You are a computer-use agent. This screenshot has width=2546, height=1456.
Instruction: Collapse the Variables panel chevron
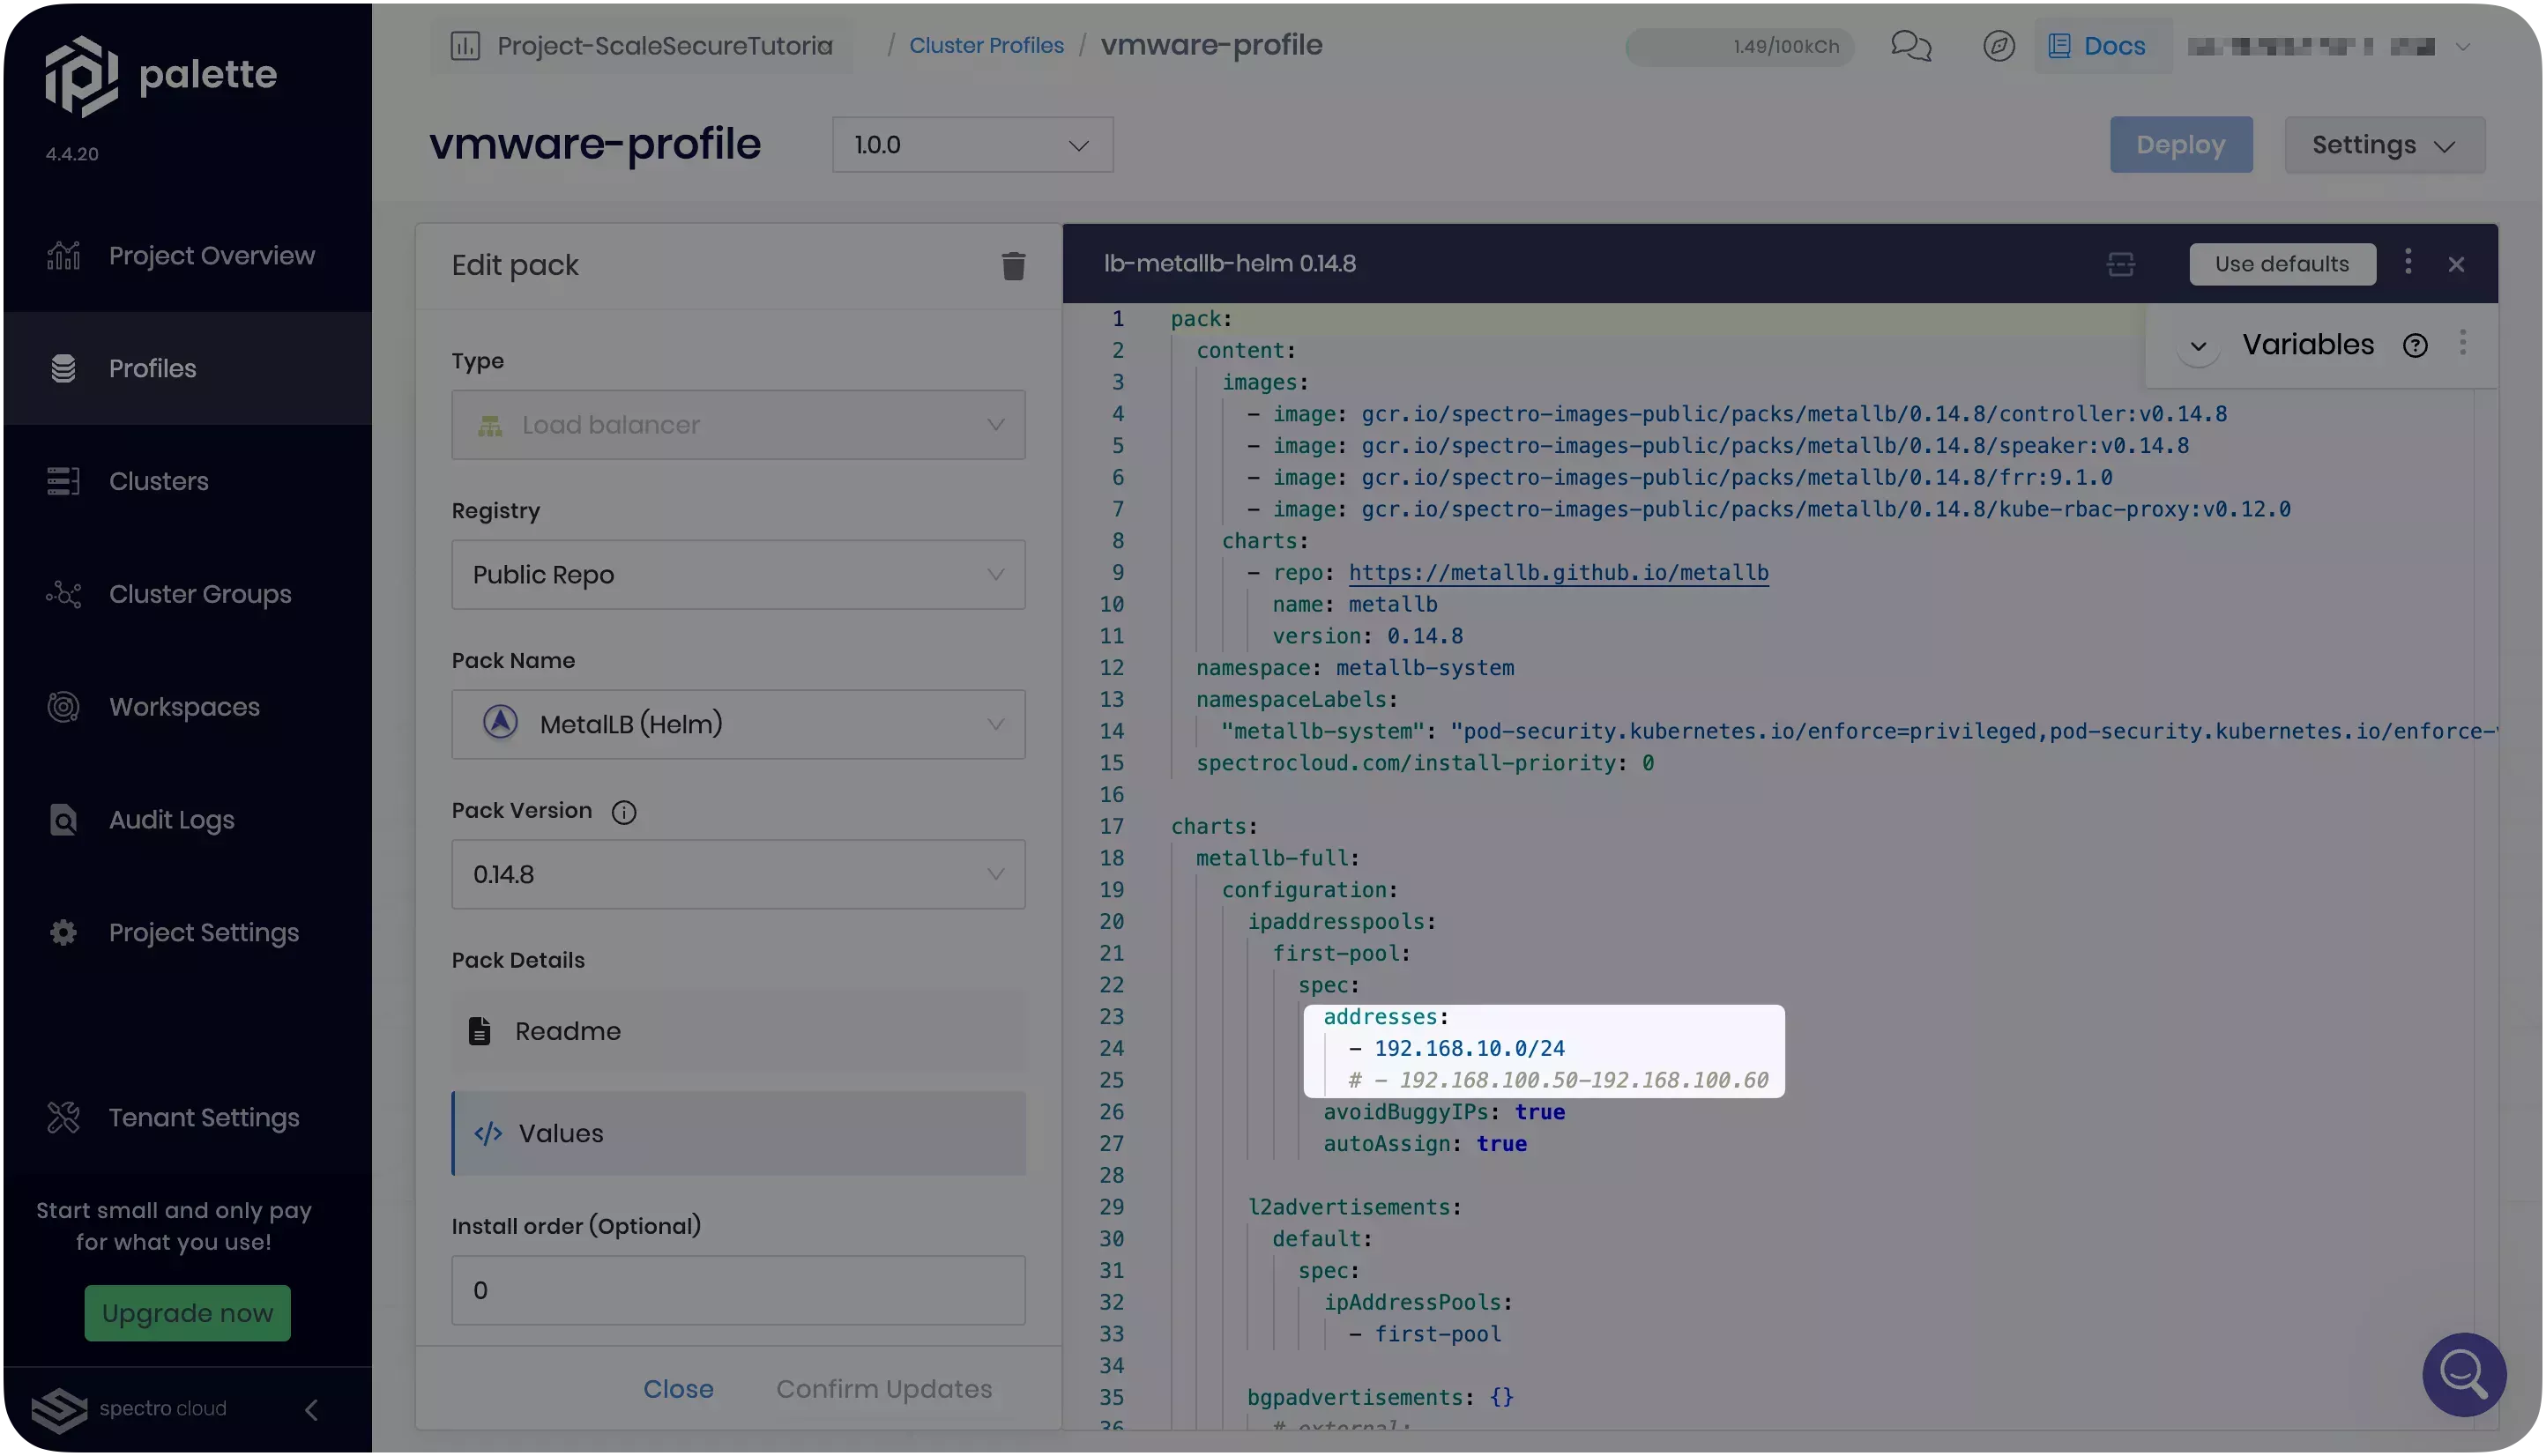2198,347
